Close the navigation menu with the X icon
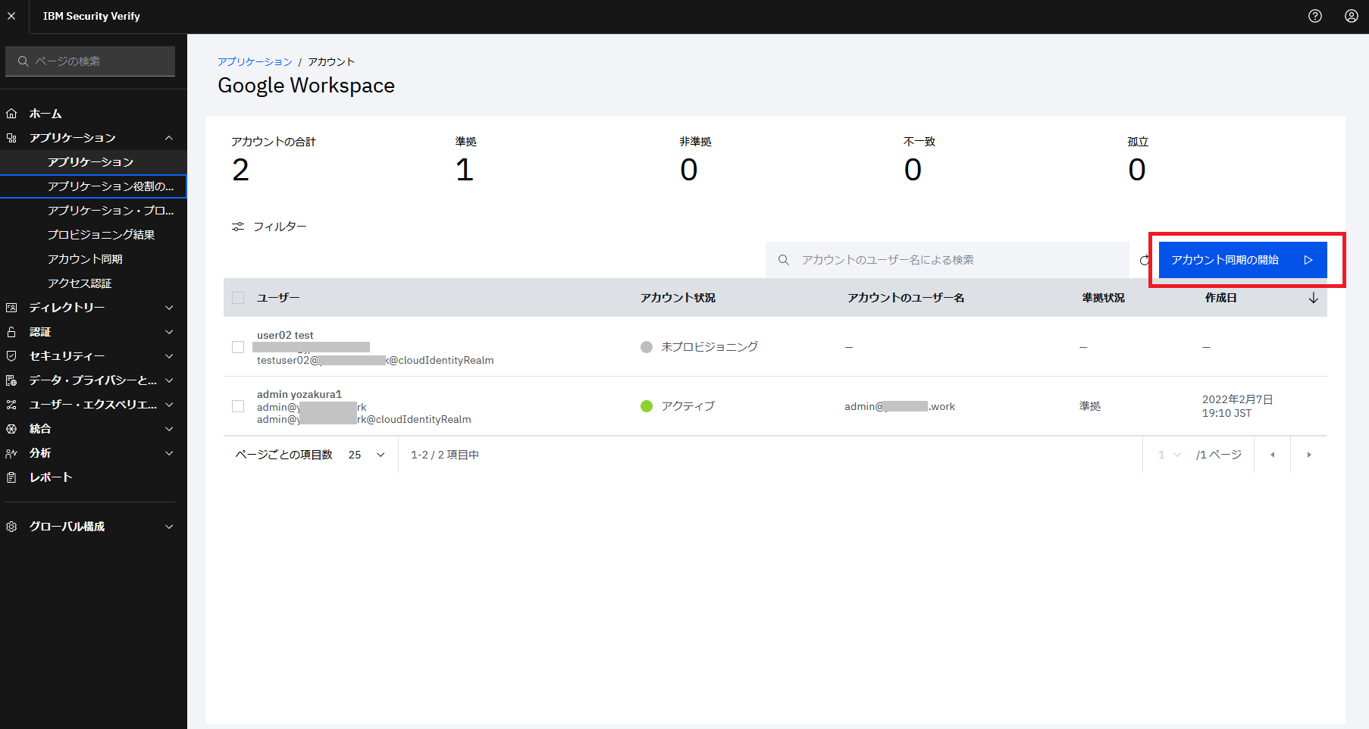Viewport: 1369px width, 729px height. pos(11,16)
